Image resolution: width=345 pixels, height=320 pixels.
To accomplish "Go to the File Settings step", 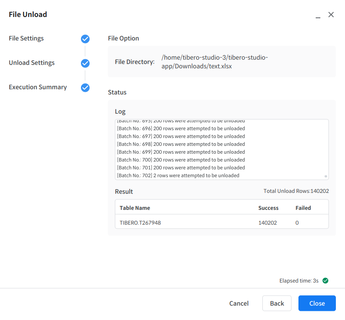I will coord(26,38).
